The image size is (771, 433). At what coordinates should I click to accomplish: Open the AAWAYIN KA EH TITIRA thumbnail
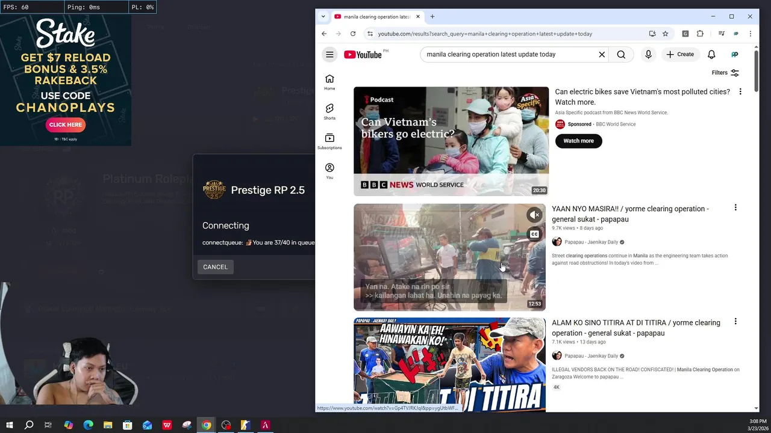pyautogui.click(x=449, y=364)
